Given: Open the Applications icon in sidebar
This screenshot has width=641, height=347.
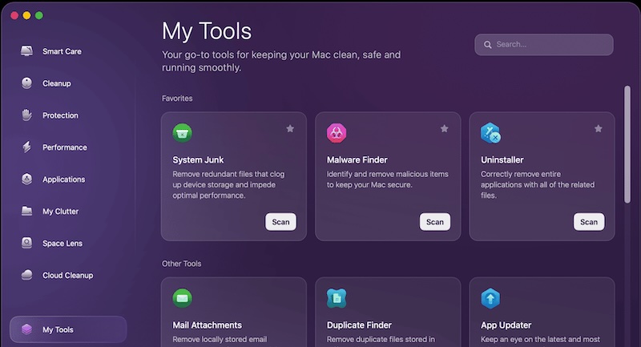Looking at the screenshot, I should (x=26, y=179).
